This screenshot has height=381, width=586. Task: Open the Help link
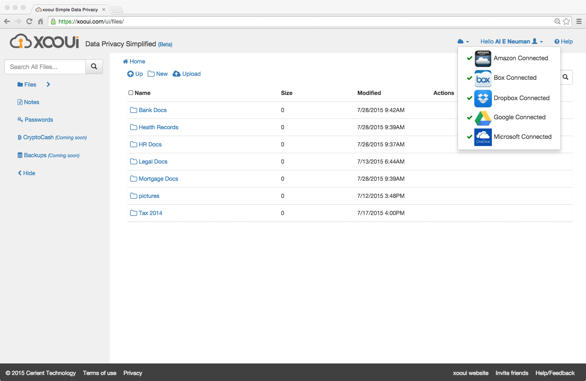563,41
